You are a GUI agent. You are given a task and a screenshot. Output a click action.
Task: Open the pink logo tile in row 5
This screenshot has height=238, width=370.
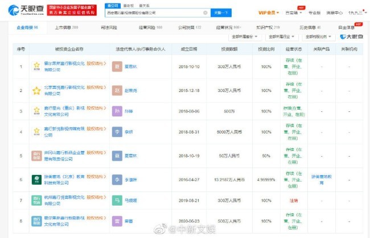coord(36,156)
